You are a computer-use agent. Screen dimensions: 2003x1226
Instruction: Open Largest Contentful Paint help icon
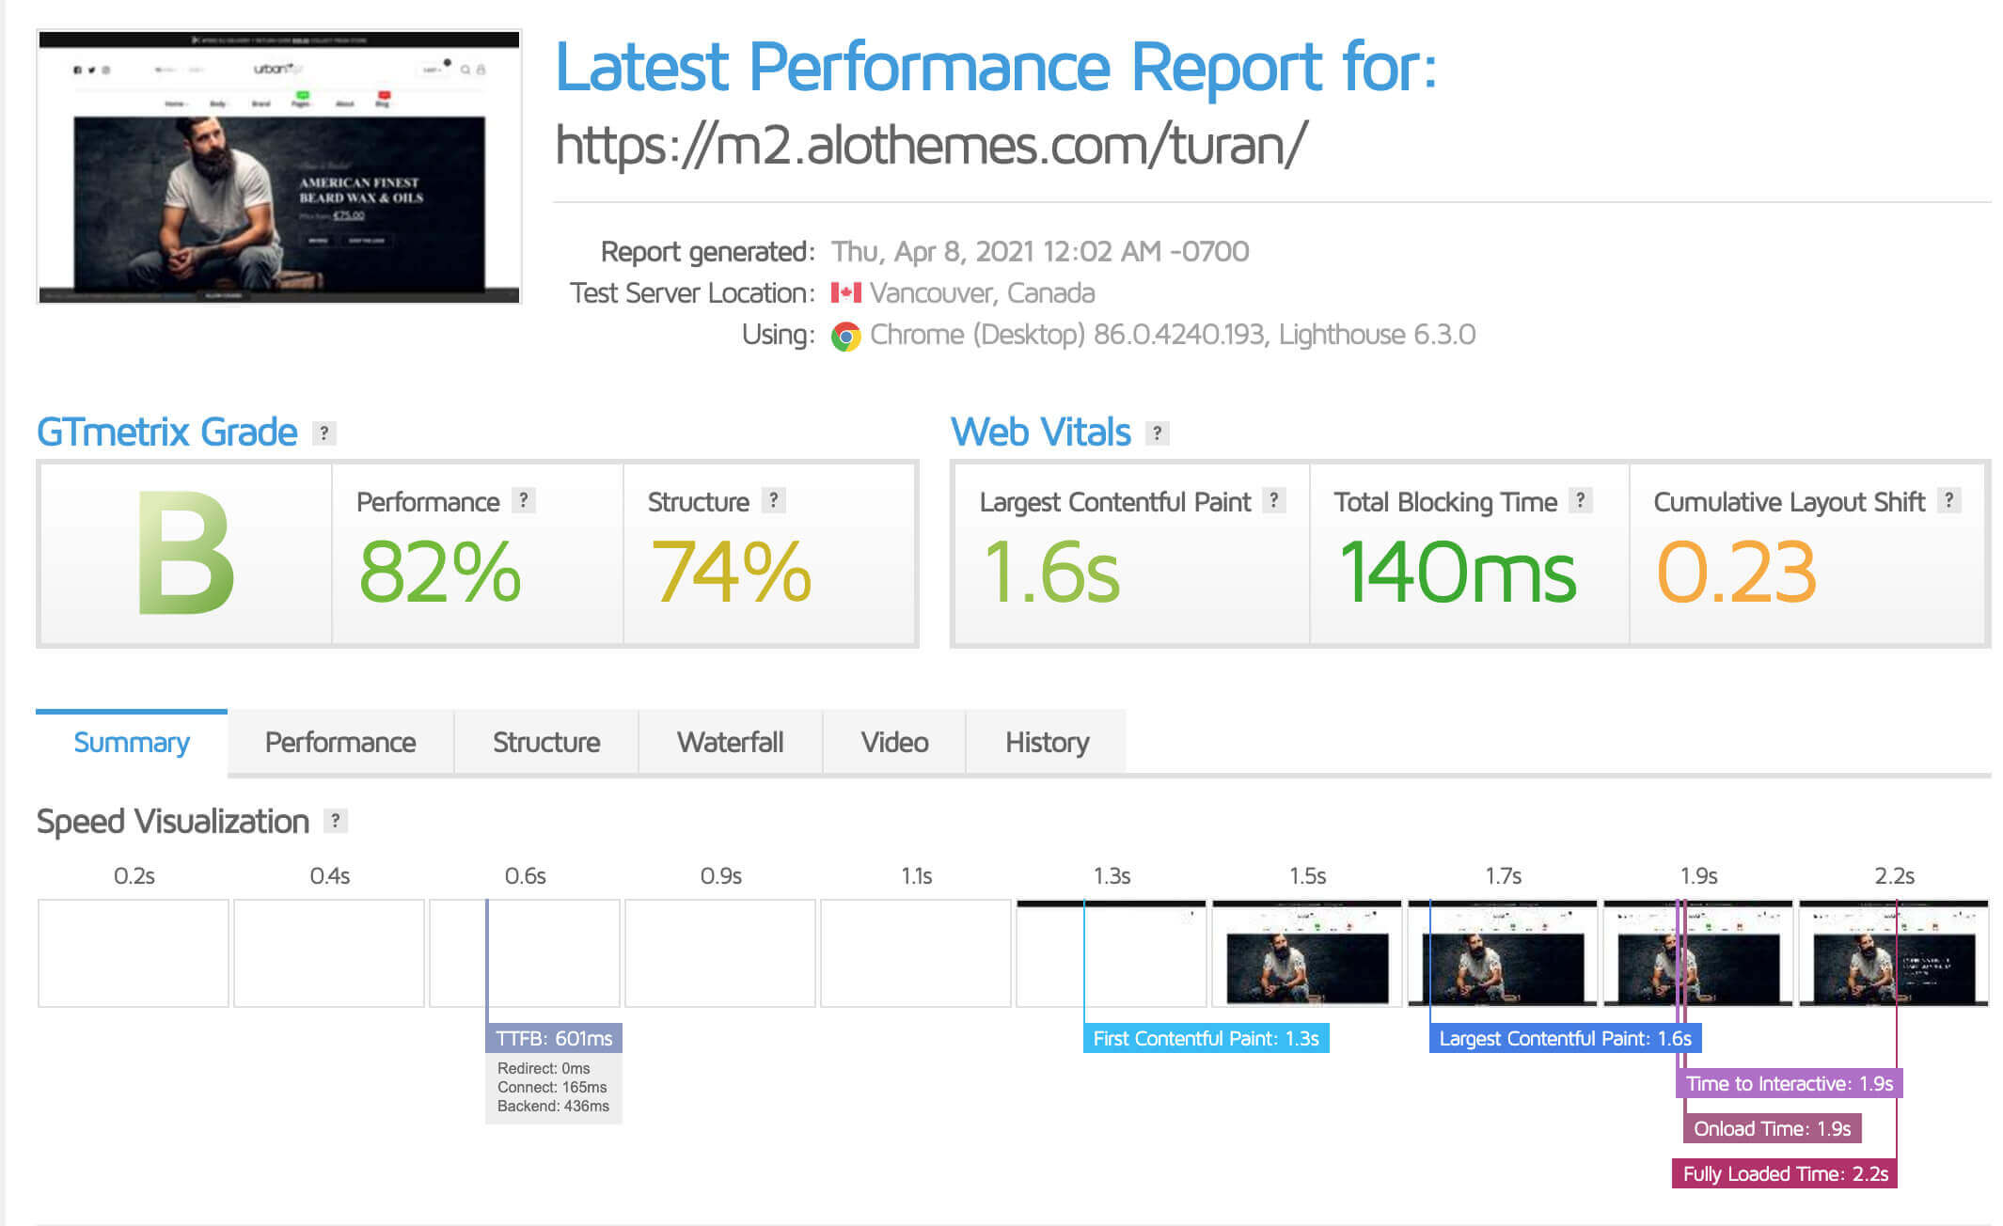click(1273, 500)
